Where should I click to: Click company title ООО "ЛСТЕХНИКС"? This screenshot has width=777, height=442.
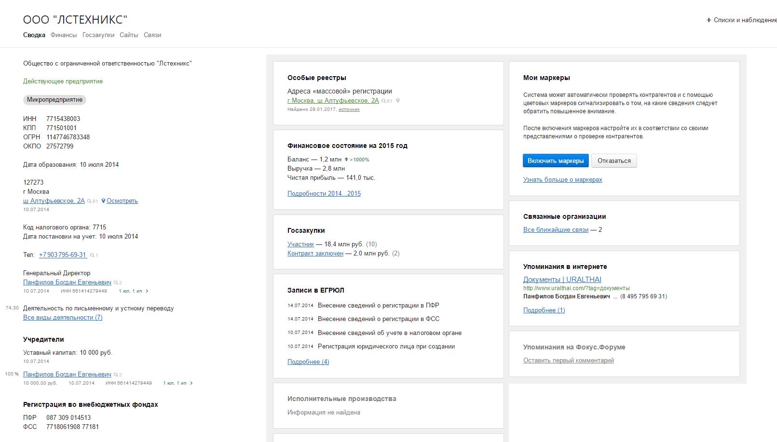(x=75, y=20)
